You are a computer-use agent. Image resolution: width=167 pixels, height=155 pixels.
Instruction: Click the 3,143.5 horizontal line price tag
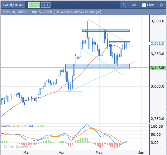pos(158,68)
